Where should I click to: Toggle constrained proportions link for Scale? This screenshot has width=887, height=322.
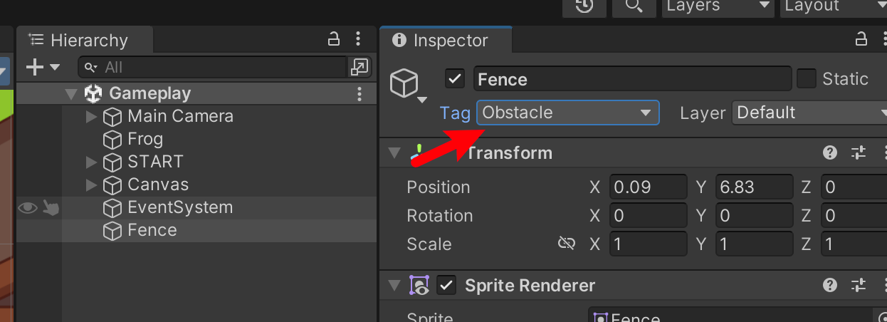click(566, 244)
